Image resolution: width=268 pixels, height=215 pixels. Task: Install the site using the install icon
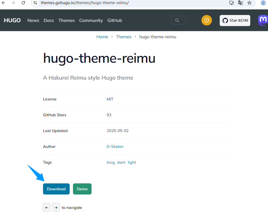231,3
